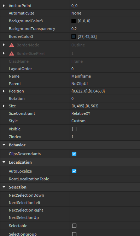
Task: Click the RootLocalizationTable value field
Action: [105, 179]
